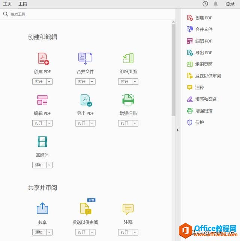Expand dropdown arrow beside 共享 添加 button

click(49, 232)
